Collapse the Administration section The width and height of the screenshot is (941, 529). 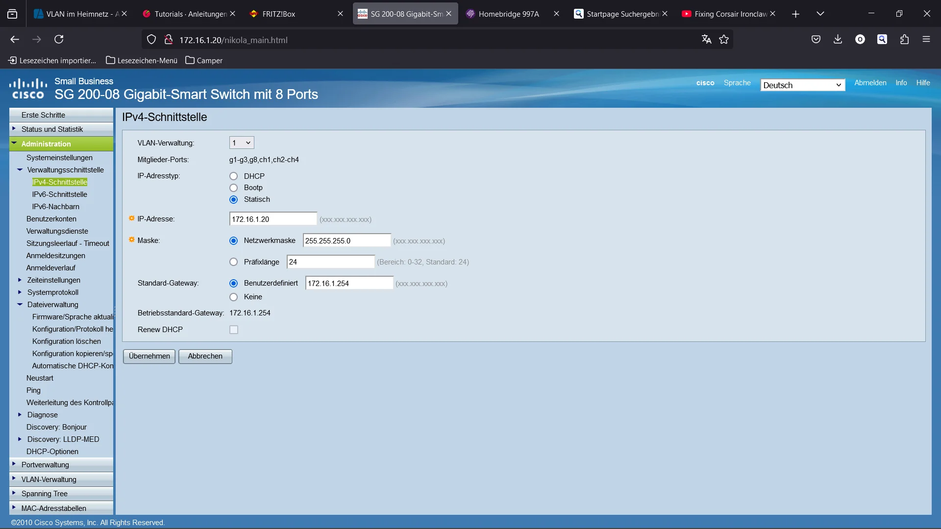click(x=61, y=144)
